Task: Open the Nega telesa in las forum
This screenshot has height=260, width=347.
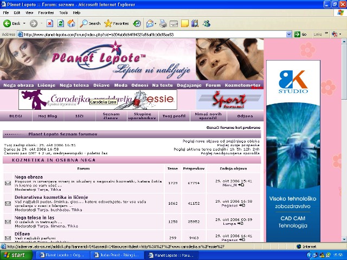Action: [x=34, y=218]
